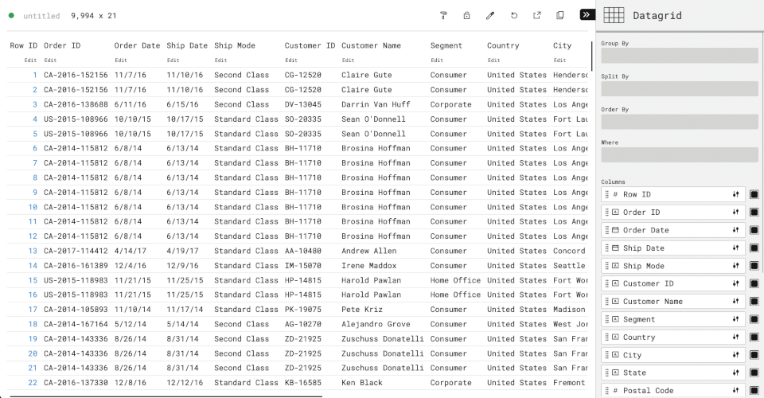Toggle edit mode with the pencil icon

[x=490, y=15]
